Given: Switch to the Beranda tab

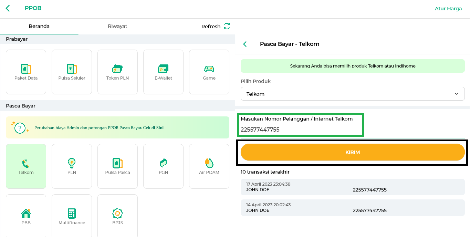Looking at the screenshot, I should pos(39,26).
